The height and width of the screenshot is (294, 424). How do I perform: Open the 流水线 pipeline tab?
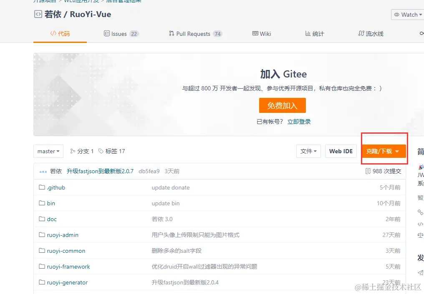[x=371, y=34]
